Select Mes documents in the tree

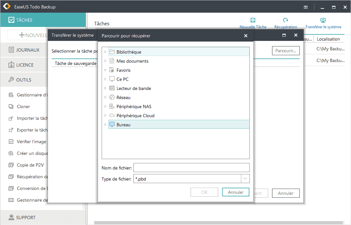tap(132, 61)
